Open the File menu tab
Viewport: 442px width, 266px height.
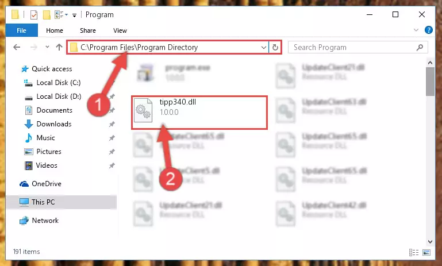(x=21, y=30)
